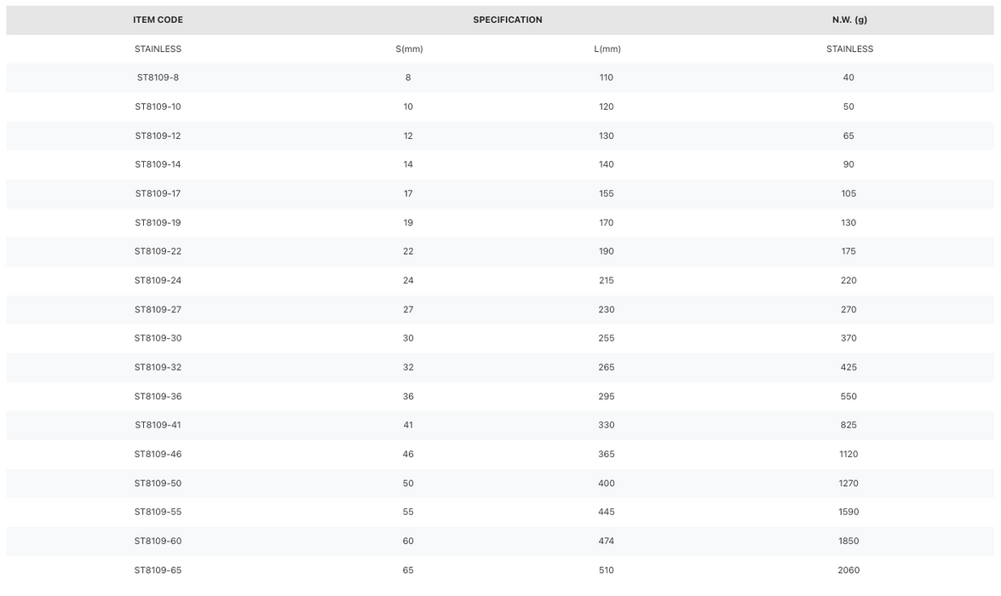Image resolution: width=1001 pixels, height=596 pixels.
Task: Click the SPECIFICATION column header
Action: (x=508, y=20)
